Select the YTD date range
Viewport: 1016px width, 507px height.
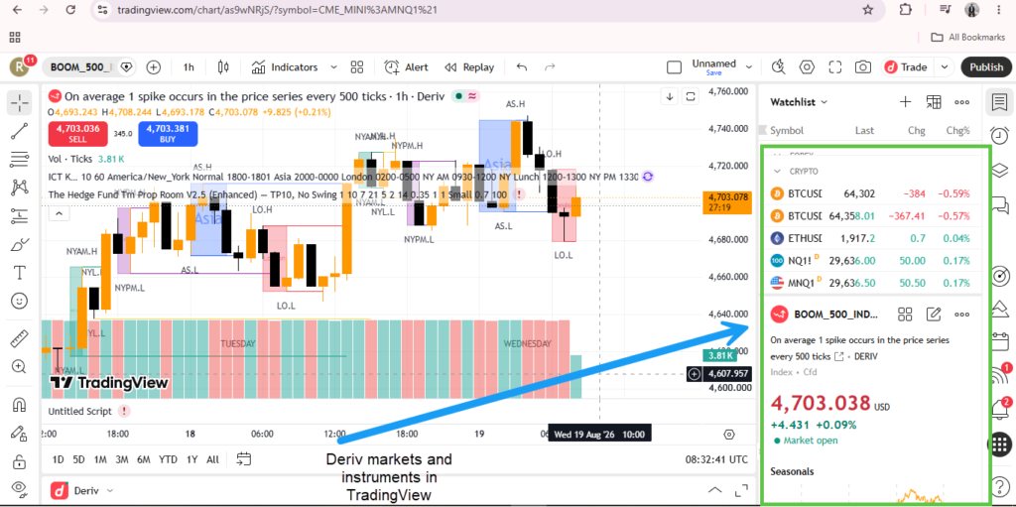(x=168, y=459)
